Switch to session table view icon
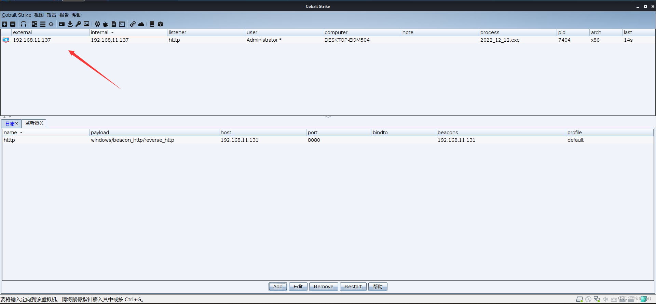 click(x=43, y=24)
